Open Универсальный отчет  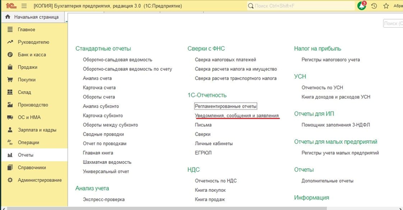[x=106, y=171]
